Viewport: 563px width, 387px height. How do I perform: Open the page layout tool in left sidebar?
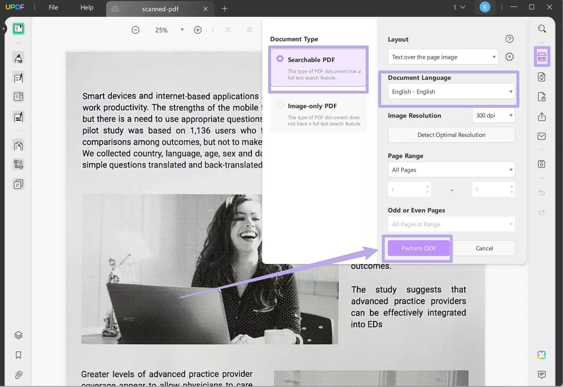tap(18, 97)
